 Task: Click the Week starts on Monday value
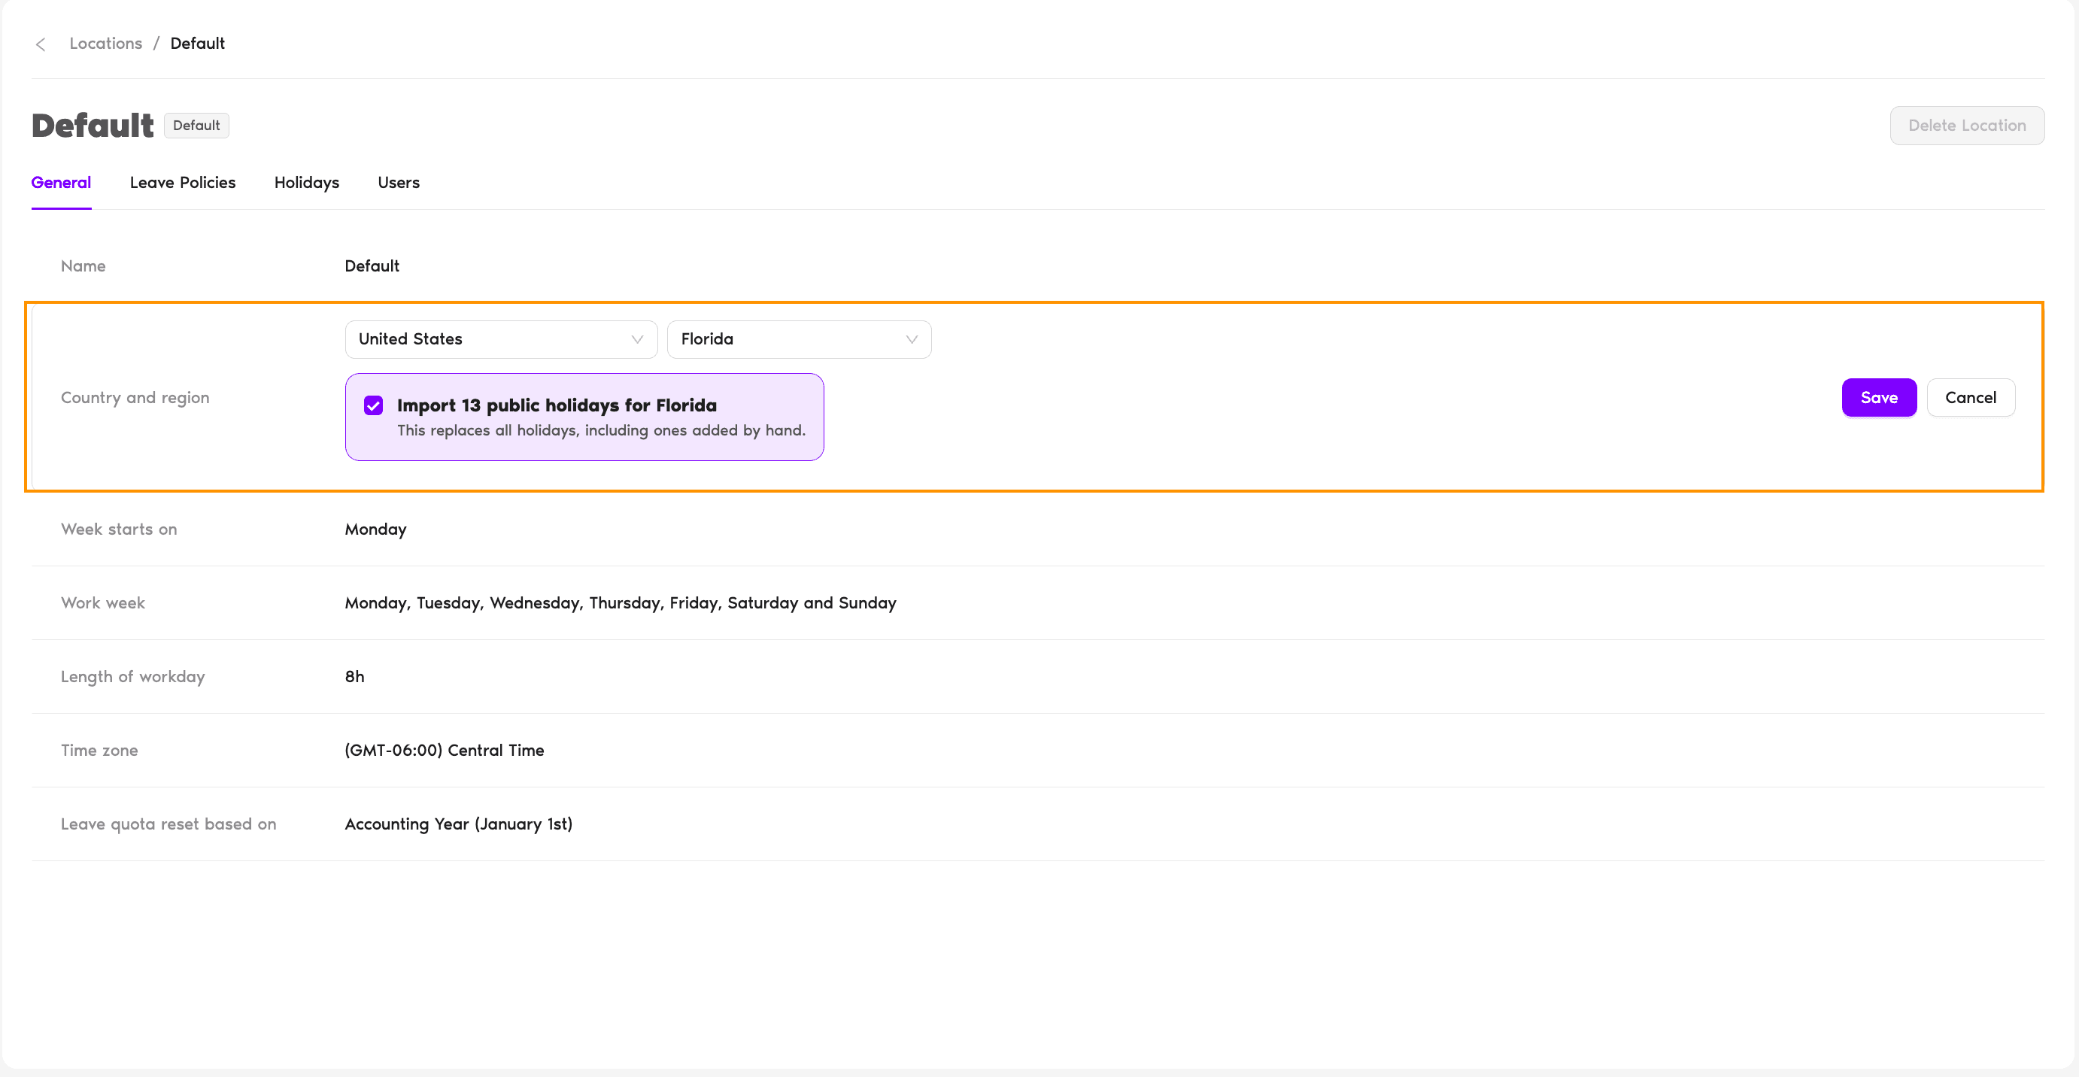click(x=375, y=530)
